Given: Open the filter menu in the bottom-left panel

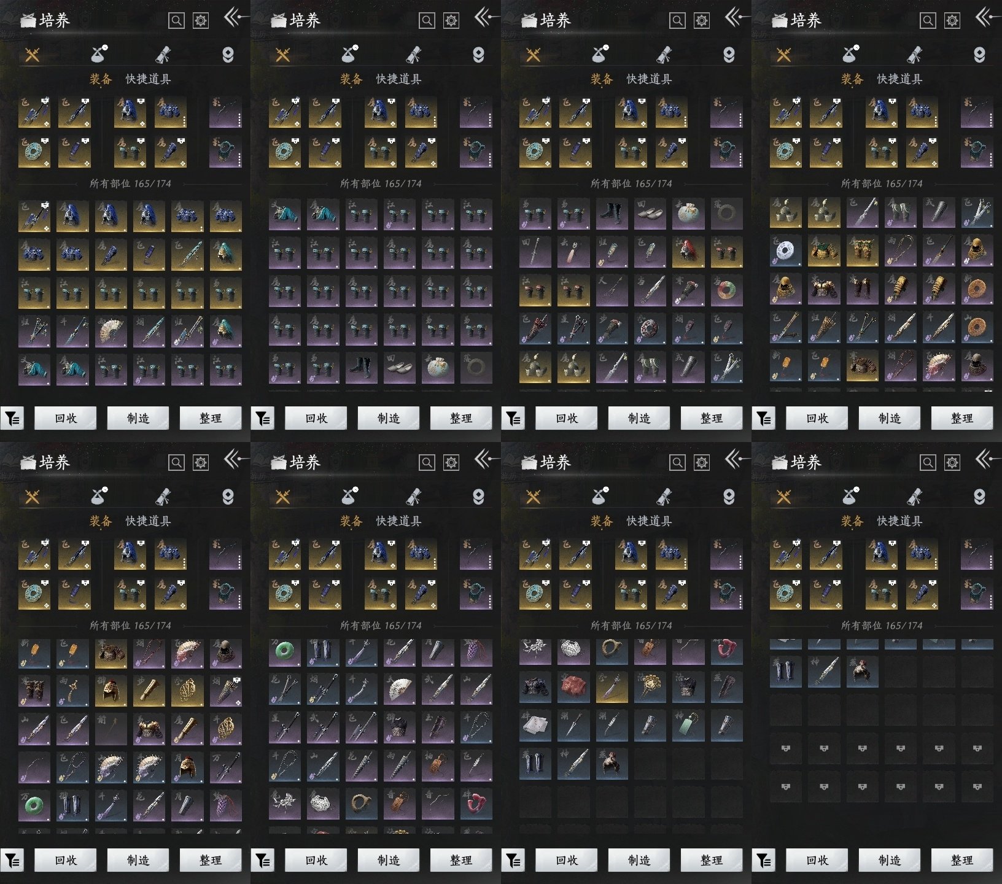Looking at the screenshot, I should click(12, 861).
